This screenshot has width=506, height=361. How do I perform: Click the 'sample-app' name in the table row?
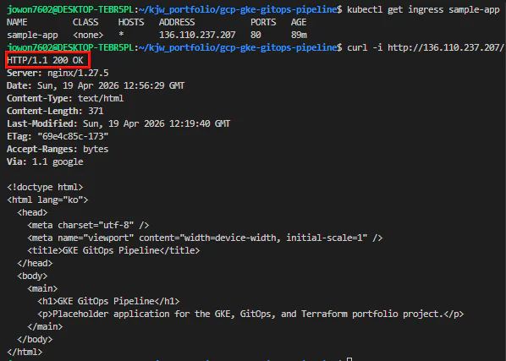point(32,35)
